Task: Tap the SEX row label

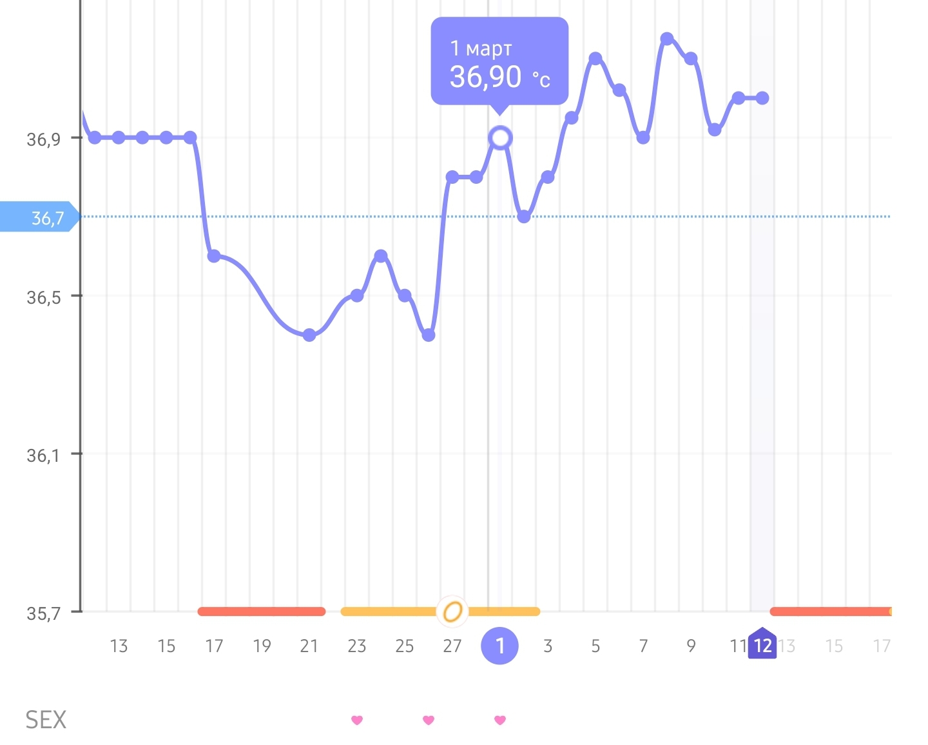Action: (46, 720)
